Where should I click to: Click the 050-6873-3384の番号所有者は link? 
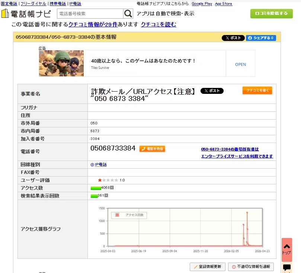pos(230,149)
